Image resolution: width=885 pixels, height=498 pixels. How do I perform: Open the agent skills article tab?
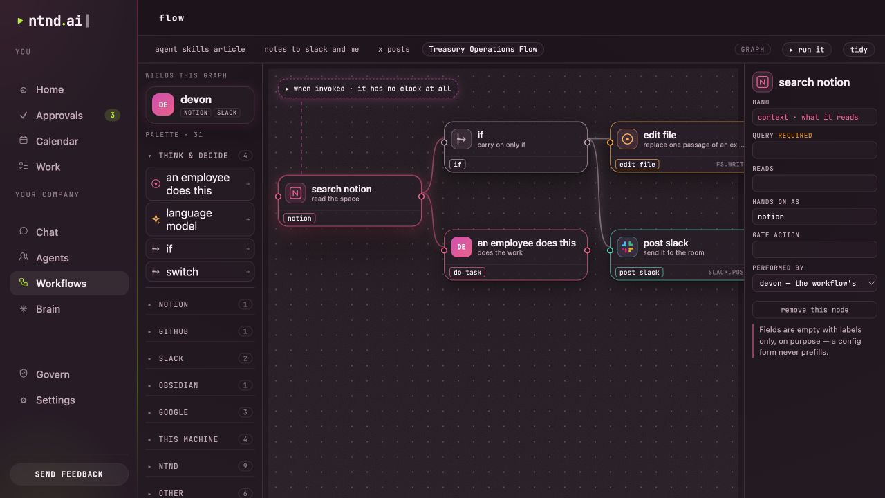200,50
